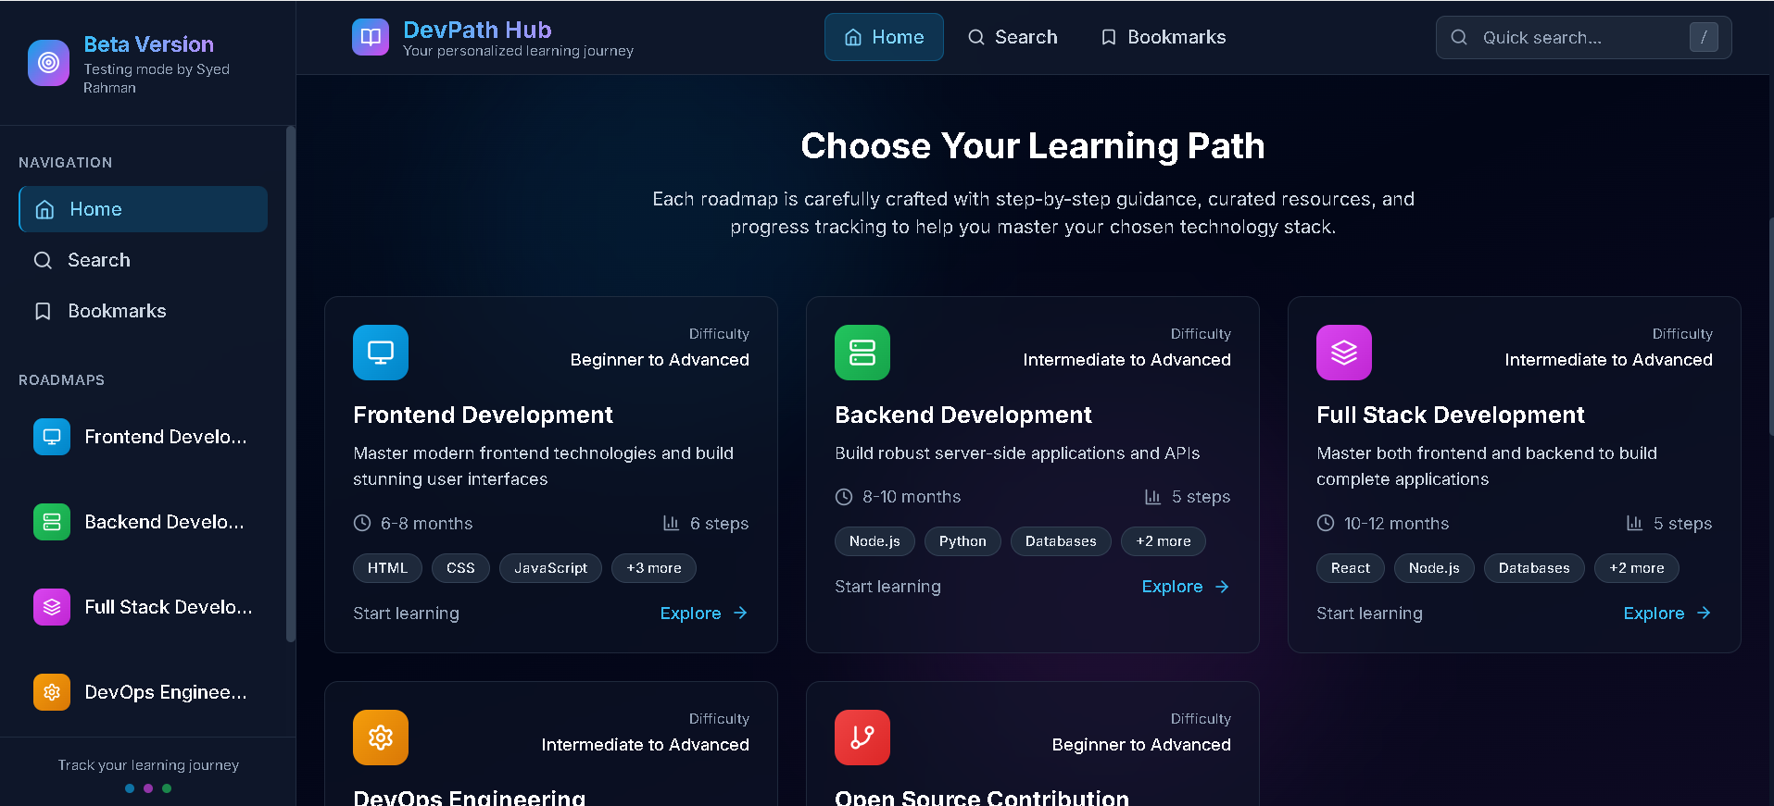Click the DevOps Engineering gear icon in card
The width and height of the screenshot is (1774, 806).
pos(381,738)
